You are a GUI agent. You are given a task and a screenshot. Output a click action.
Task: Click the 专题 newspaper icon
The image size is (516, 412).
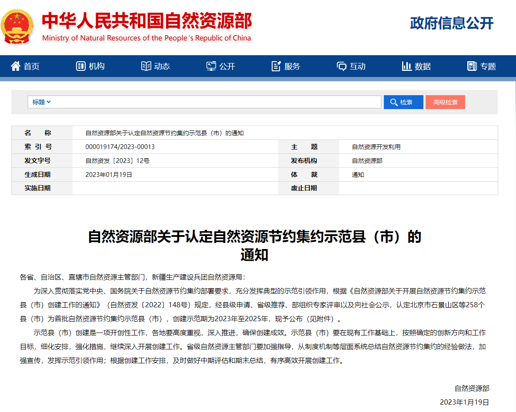tap(472, 66)
